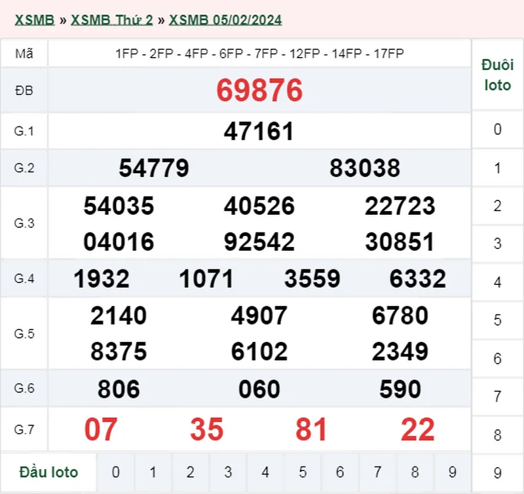The width and height of the screenshot is (524, 494).
Task: Click seventh prize number 22
Action: pyautogui.click(x=416, y=428)
